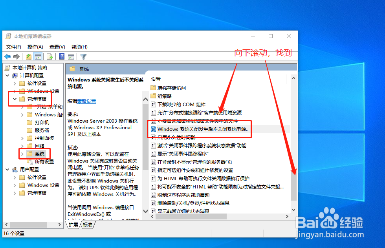Click the filter toolbar icon
This screenshot has height=248, width=385.
click(82, 56)
